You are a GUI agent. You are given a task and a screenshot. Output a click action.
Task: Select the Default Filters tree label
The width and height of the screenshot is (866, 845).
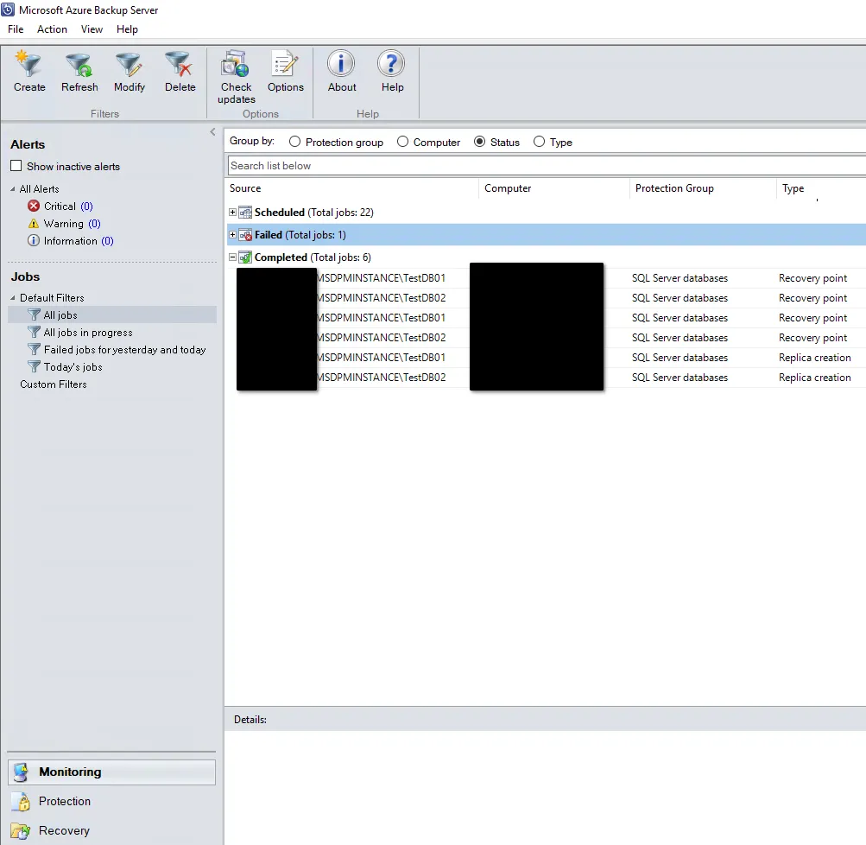pyautogui.click(x=52, y=298)
